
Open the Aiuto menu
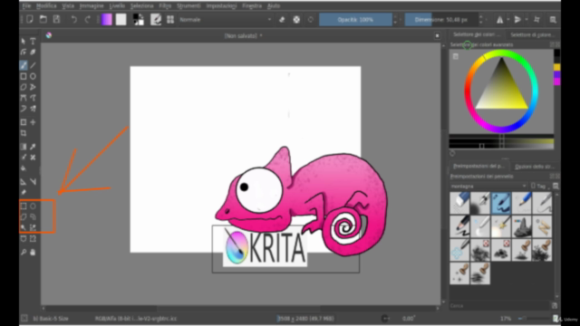point(274,6)
